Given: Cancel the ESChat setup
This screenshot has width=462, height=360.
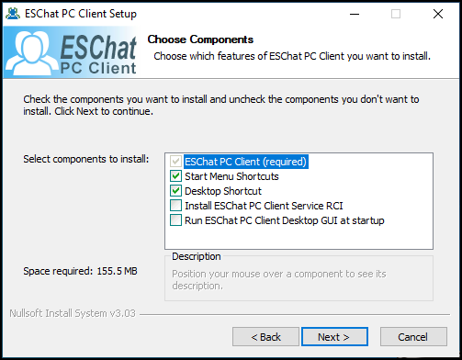Looking at the screenshot, I should pos(413,337).
